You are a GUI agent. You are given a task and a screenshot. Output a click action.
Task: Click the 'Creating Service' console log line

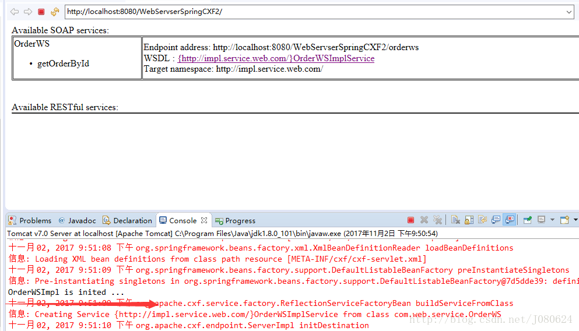(x=255, y=315)
